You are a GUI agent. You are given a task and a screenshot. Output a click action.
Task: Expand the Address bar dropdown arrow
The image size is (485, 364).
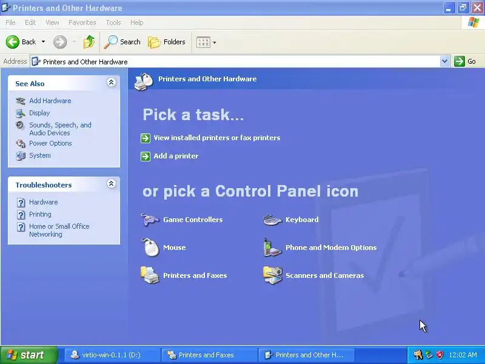[444, 61]
